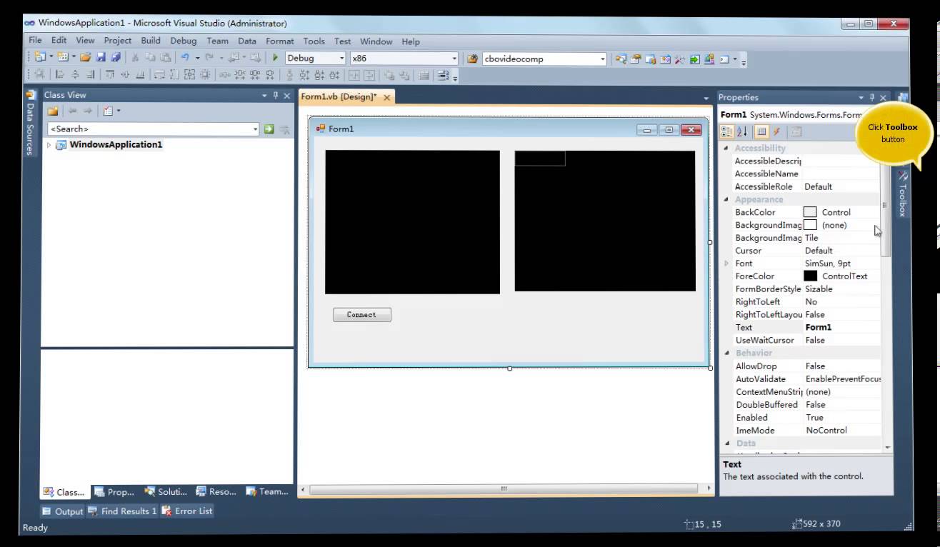Switch to the Error List tab
The width and height of the screenshot is (940, 547).
(187, 511)
